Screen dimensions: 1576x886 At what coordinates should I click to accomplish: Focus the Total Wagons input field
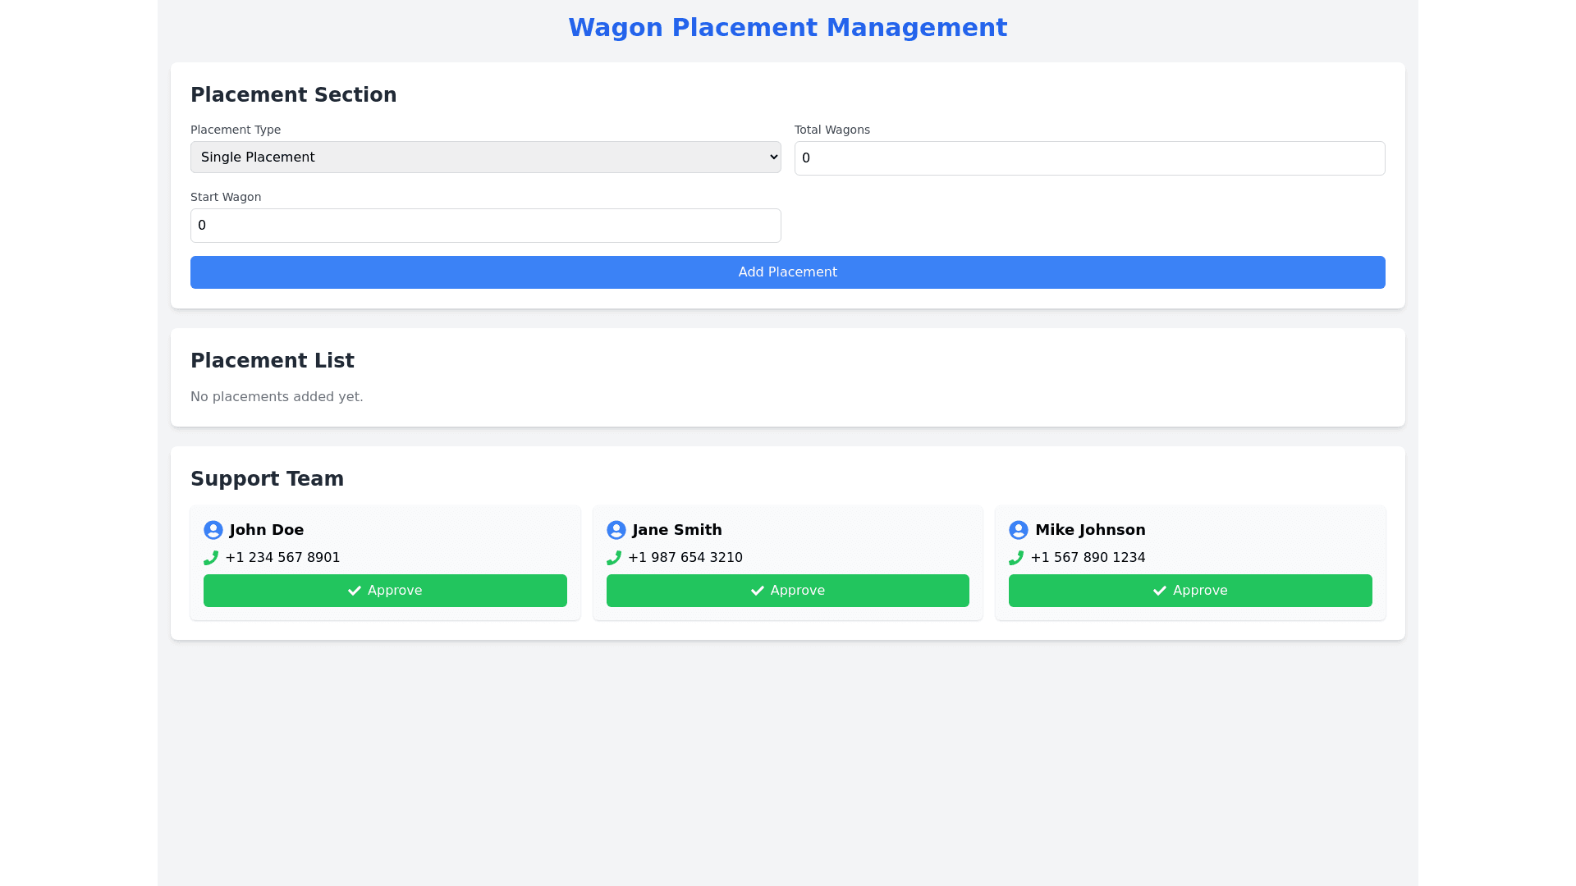coord(1089,158)
